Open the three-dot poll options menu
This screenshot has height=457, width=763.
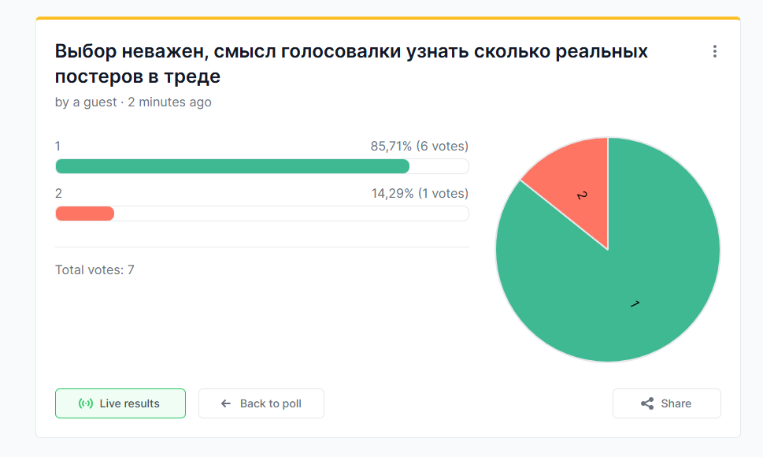pyautogui.click(x=715, y=52)
